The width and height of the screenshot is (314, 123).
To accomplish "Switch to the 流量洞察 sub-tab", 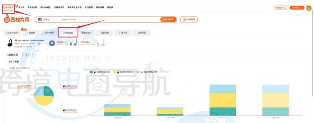I will coord(105,33).
